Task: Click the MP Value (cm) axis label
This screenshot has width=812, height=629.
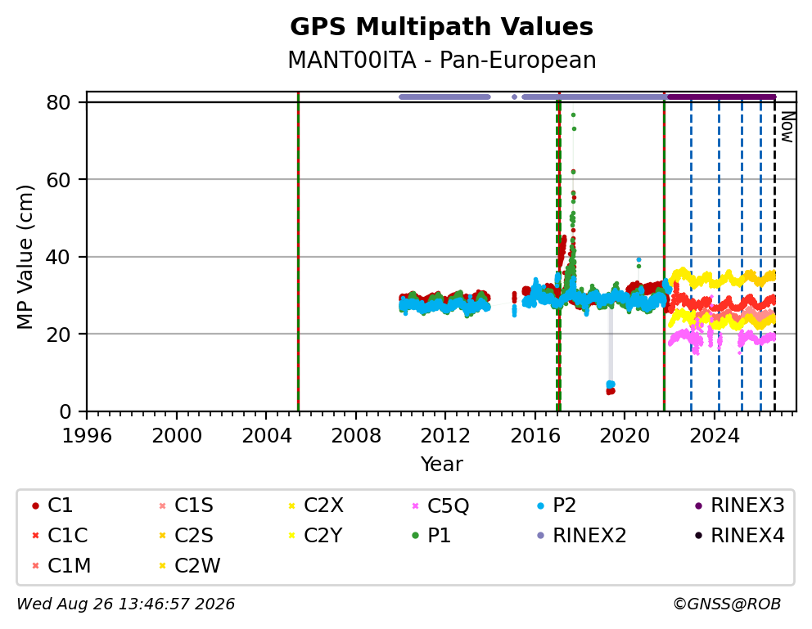Action: click(25, 257)
